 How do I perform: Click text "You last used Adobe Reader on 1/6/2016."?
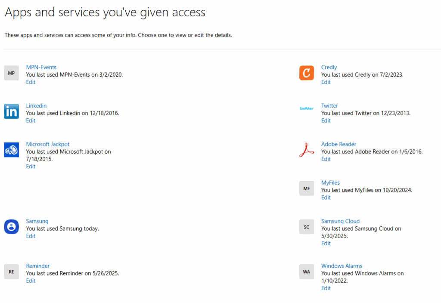[372, 152]
